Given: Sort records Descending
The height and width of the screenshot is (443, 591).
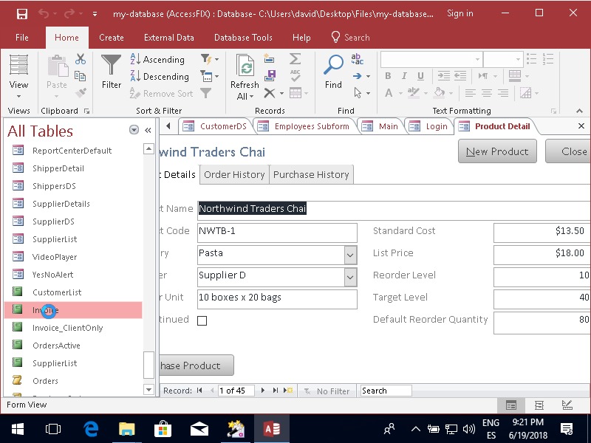Looking at the screenshot, I should pyautogui.click(x=159, y=76).
